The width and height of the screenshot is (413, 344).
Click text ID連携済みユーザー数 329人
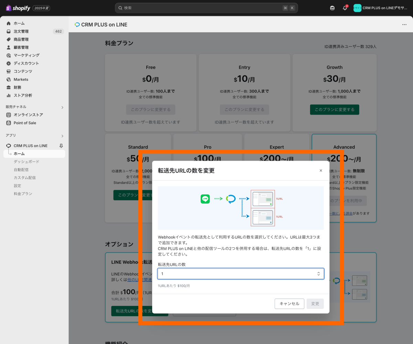click(350, 46)
